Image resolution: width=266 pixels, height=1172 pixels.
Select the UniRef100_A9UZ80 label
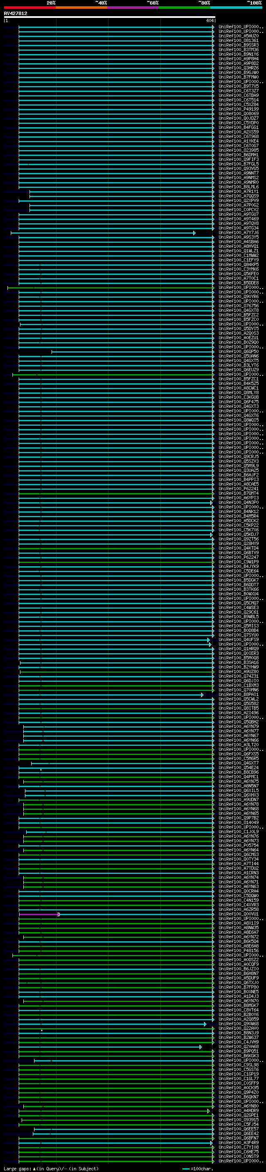click(x=239, y=671)
